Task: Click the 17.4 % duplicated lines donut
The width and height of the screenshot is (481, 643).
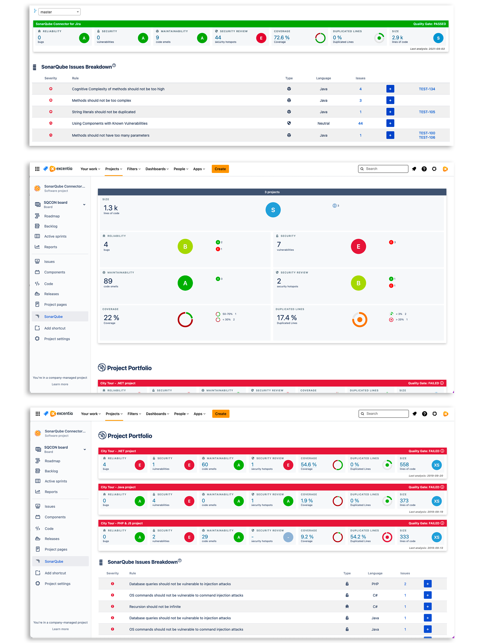Action: (x=359, y=319)
